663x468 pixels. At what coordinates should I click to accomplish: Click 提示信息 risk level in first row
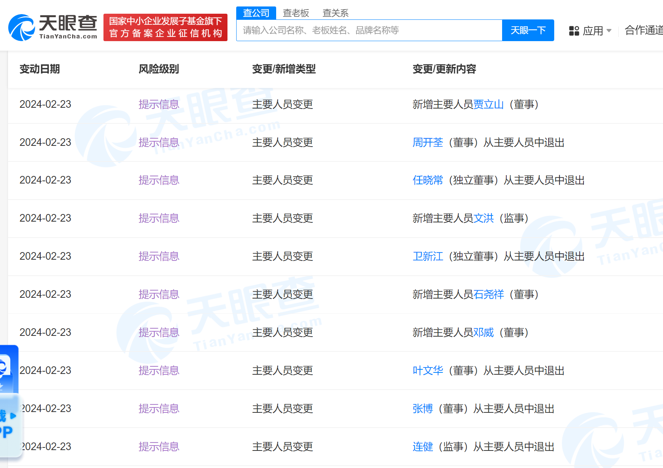point(159,104)
